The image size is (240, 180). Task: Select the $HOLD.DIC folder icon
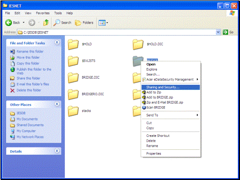point(138,44)
